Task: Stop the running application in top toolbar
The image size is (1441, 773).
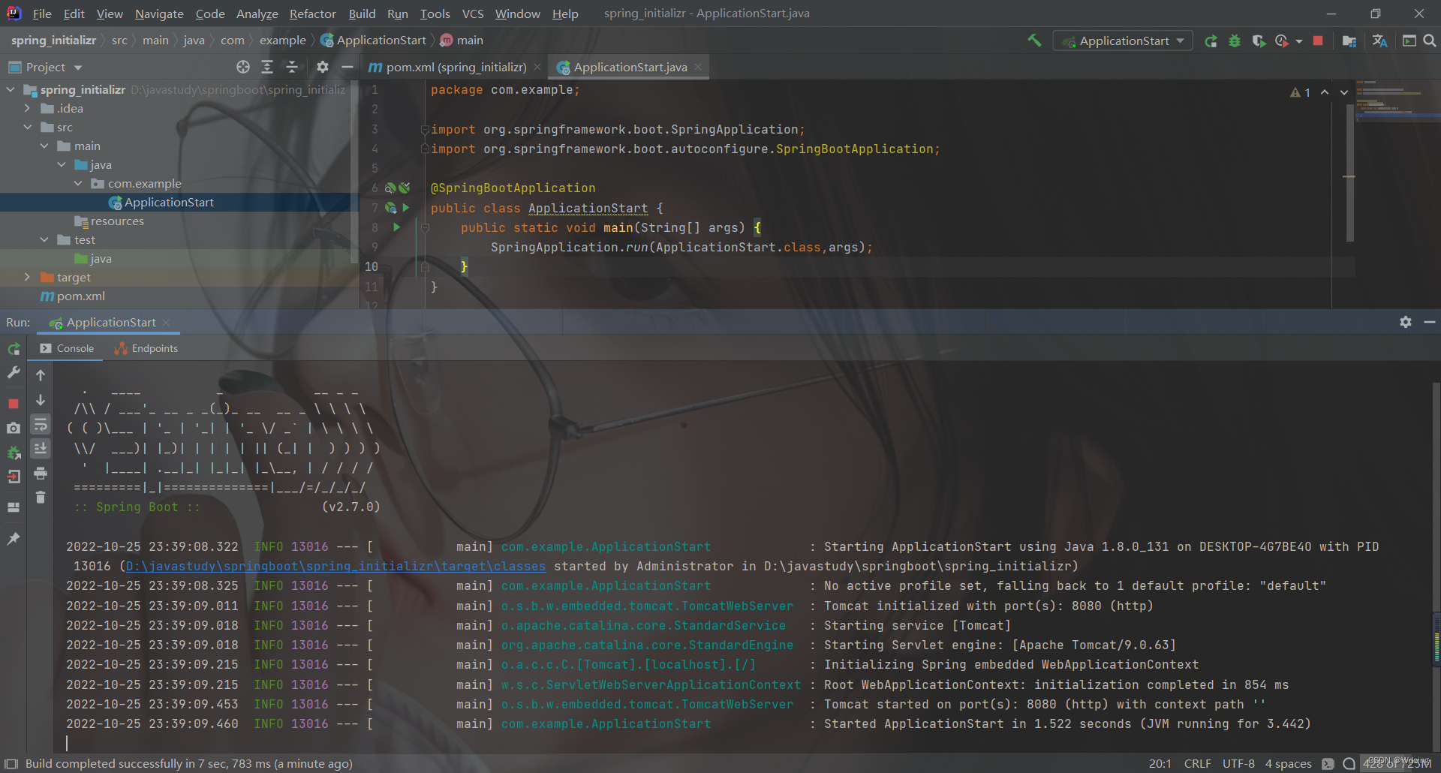Action: [1318, 41]
